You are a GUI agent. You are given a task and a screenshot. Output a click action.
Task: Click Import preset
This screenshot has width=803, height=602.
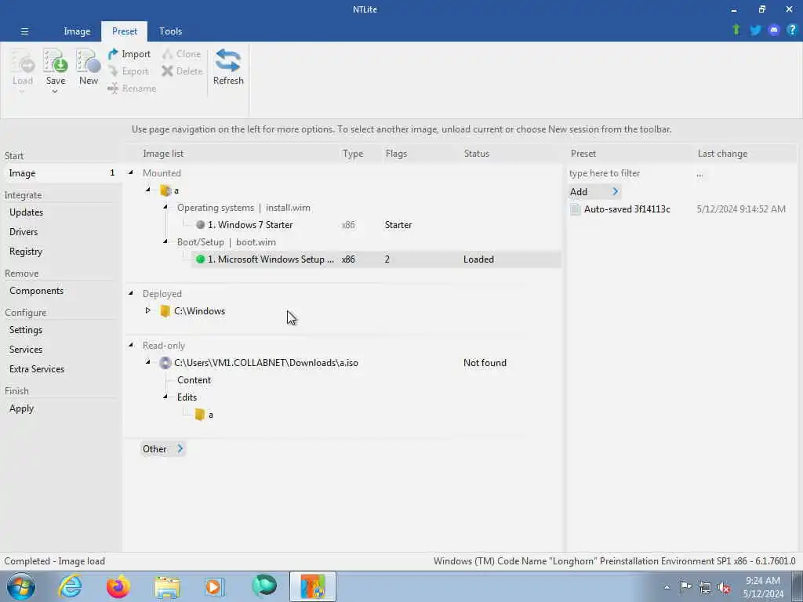[129, 54]
